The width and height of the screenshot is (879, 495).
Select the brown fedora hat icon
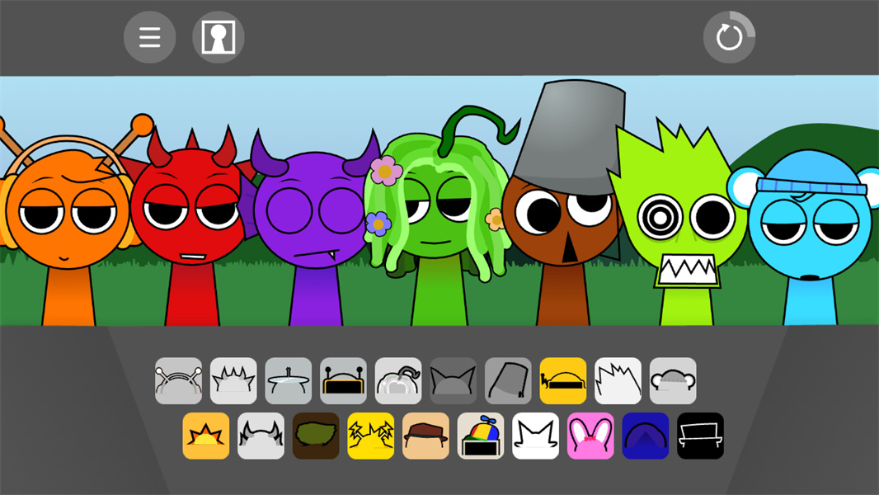(425, 436)
